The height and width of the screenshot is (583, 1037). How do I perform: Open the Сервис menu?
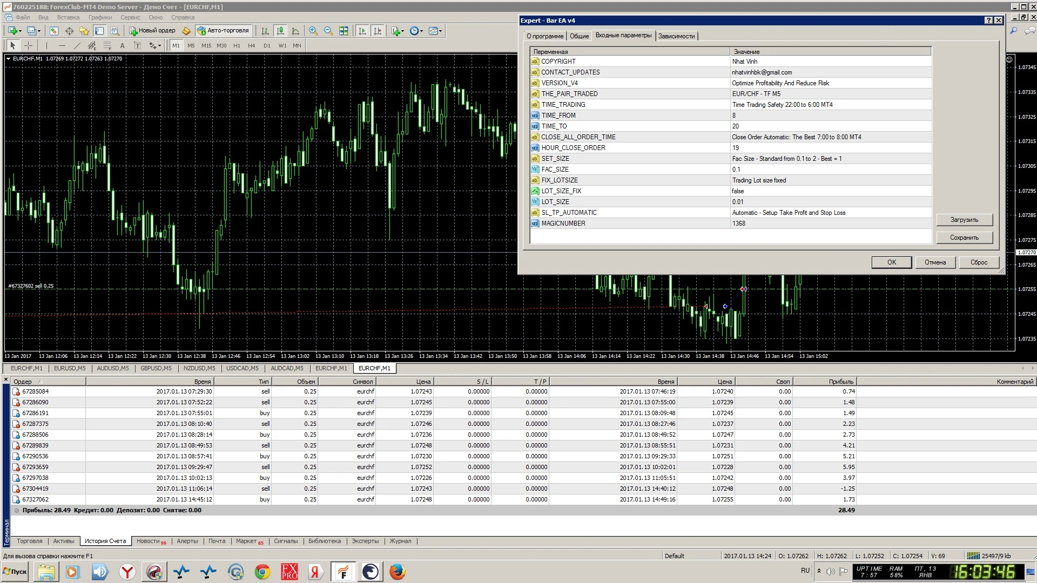[130, 17]
